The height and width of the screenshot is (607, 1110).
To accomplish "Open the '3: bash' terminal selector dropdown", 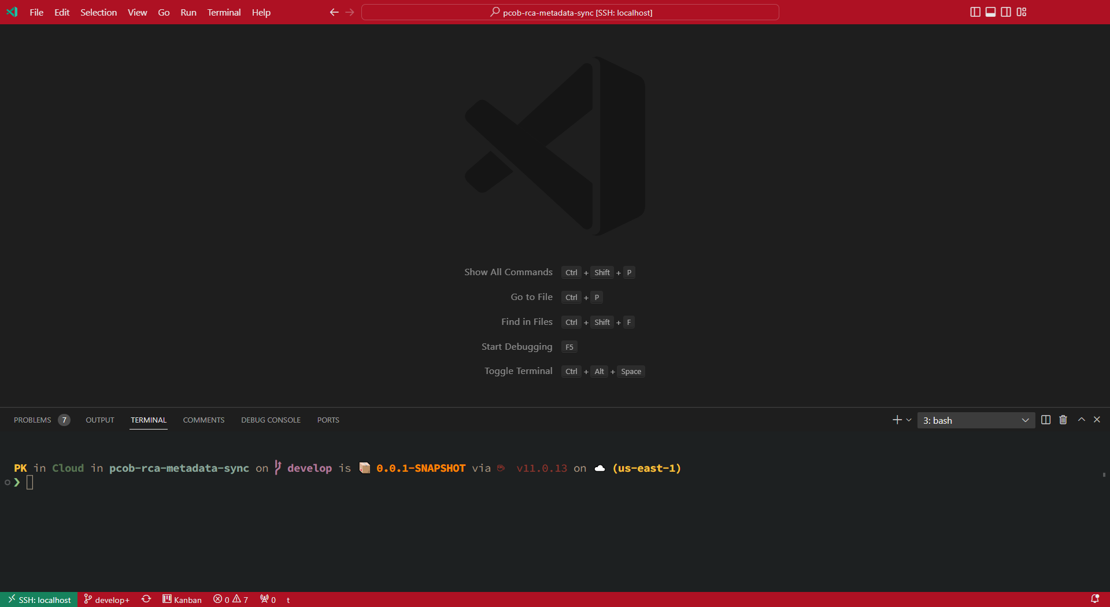I will coord(976,420).
